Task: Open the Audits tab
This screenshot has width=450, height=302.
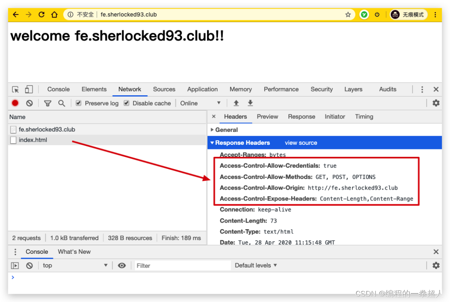Action: pos(388,89)
